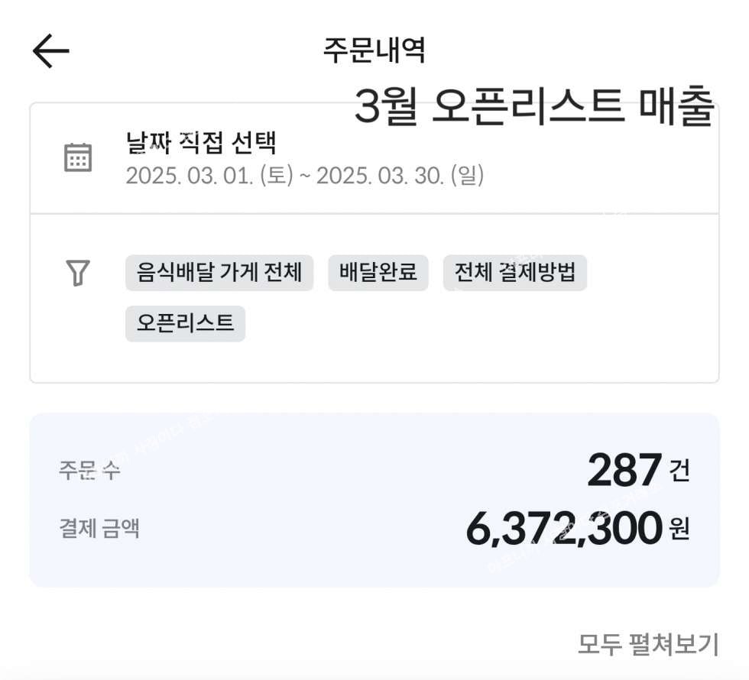Click the 287 건 order count
Image resolution: width=749 pixels, height=680 pixels.
click(639, 471)
